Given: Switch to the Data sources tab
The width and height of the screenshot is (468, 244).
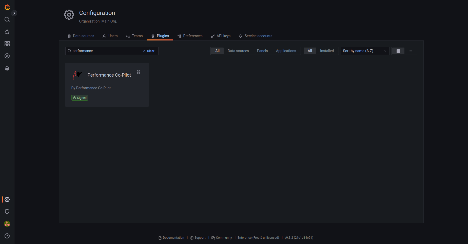Looking at the screenshot, I should [x=81, y=36].
